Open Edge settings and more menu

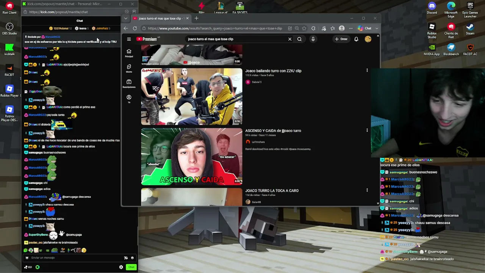point(350,28)
